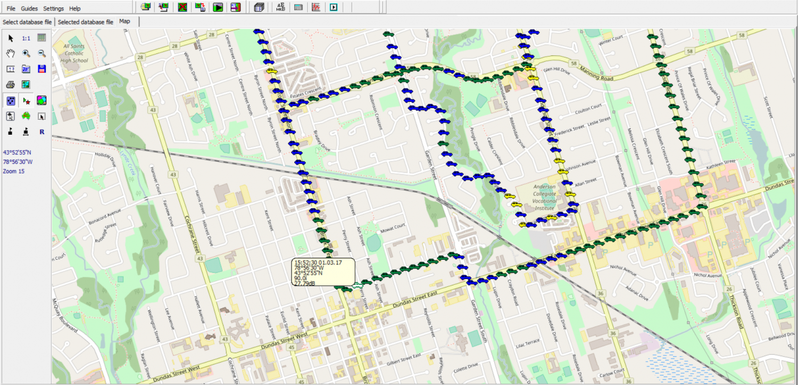Open the Settings menu

pos(53,9)
